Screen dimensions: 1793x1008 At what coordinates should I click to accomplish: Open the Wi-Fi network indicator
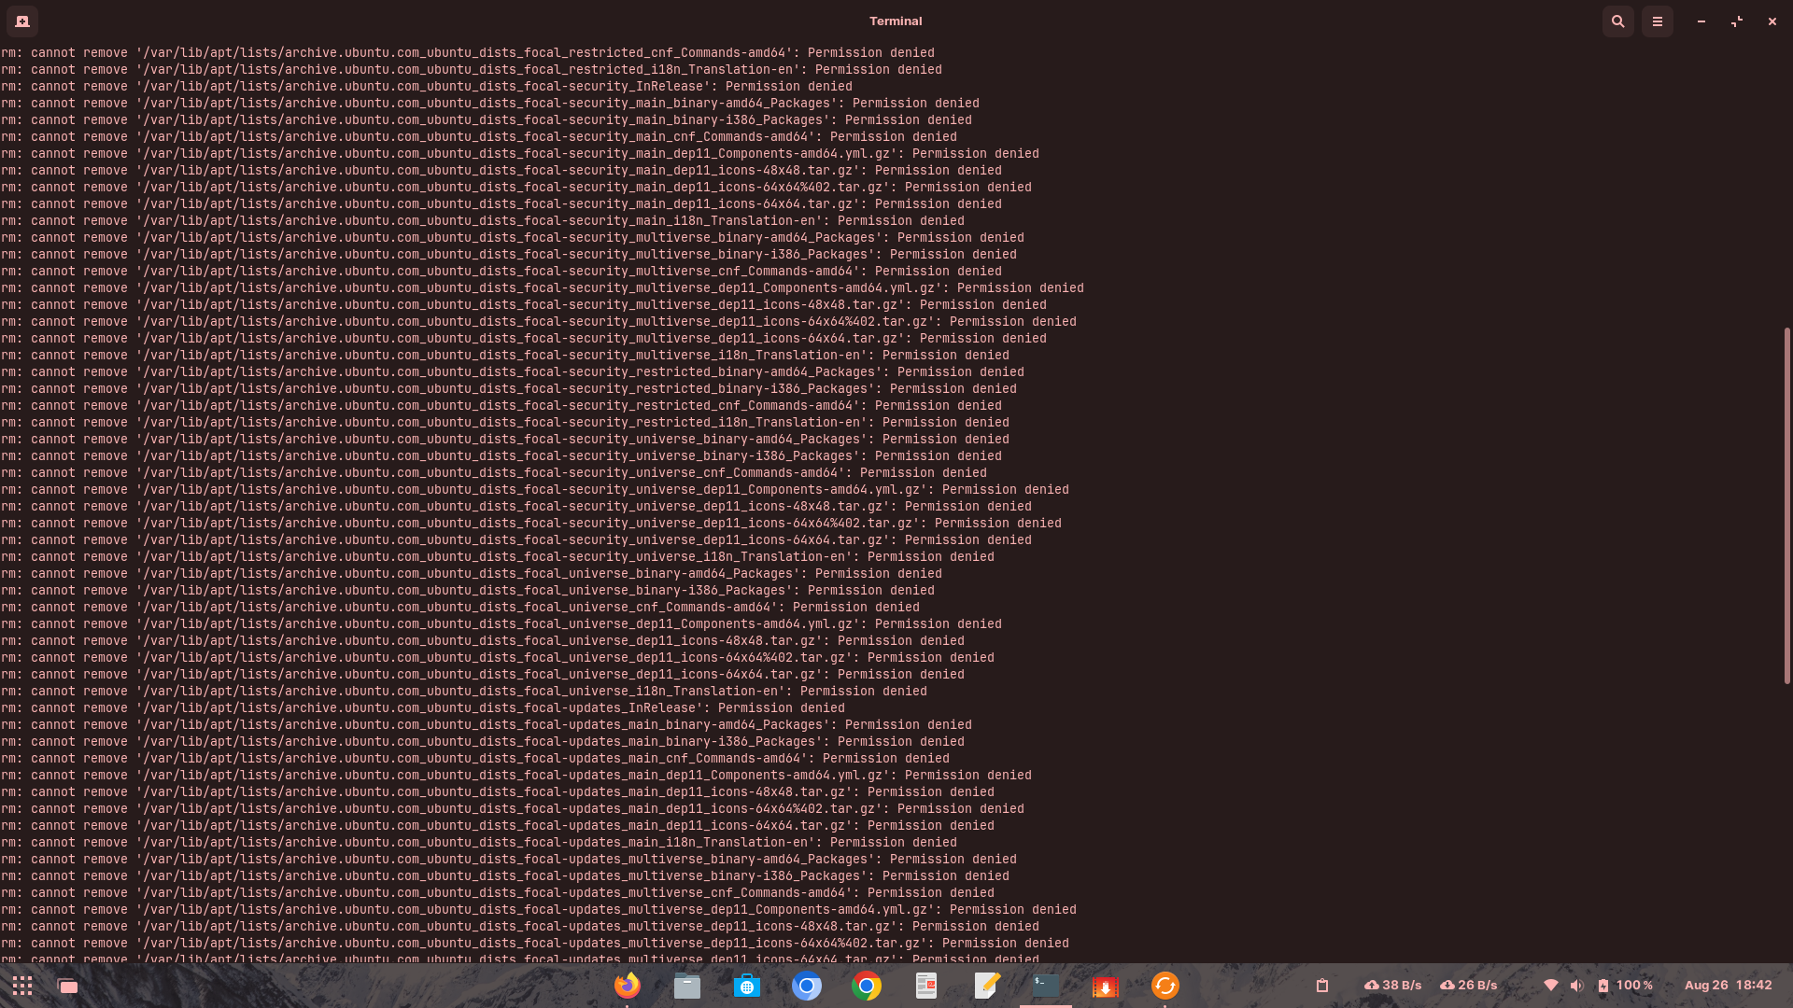(x=1551, y=986)
